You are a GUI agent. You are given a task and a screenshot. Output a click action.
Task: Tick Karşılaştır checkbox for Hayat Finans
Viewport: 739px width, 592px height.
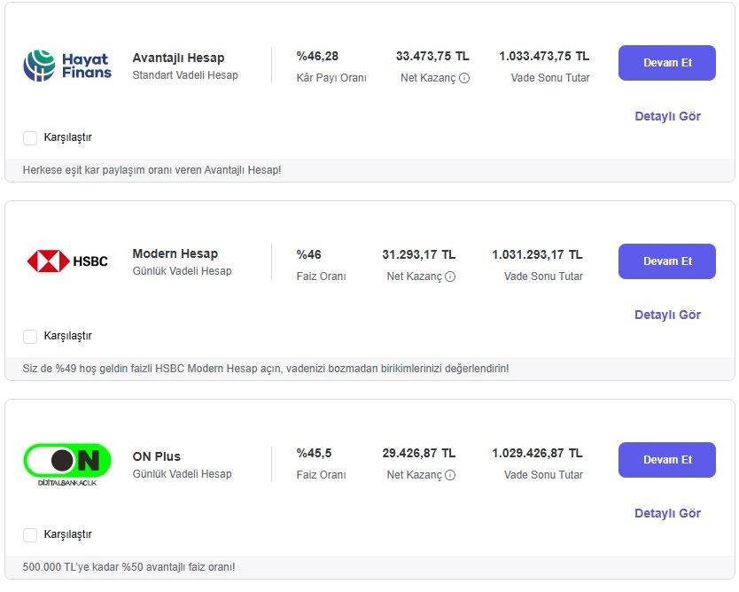coord(30,138)
